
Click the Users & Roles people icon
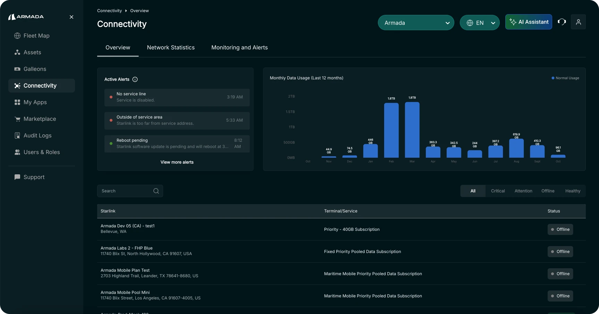click(17, 152)
